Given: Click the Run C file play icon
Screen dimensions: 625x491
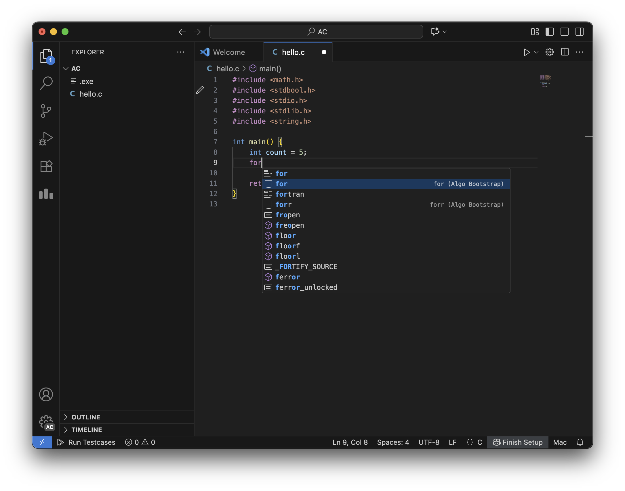Looking at the screenshot, I should point(527,52).
